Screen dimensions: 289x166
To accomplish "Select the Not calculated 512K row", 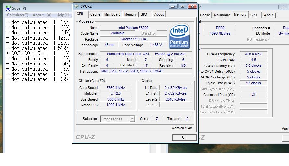I will 38,48.
